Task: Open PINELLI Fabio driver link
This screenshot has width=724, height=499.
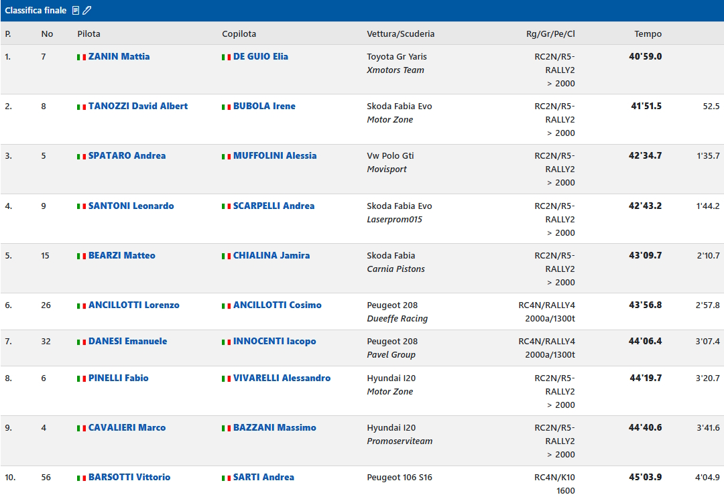Action: (x=118, y=378)
